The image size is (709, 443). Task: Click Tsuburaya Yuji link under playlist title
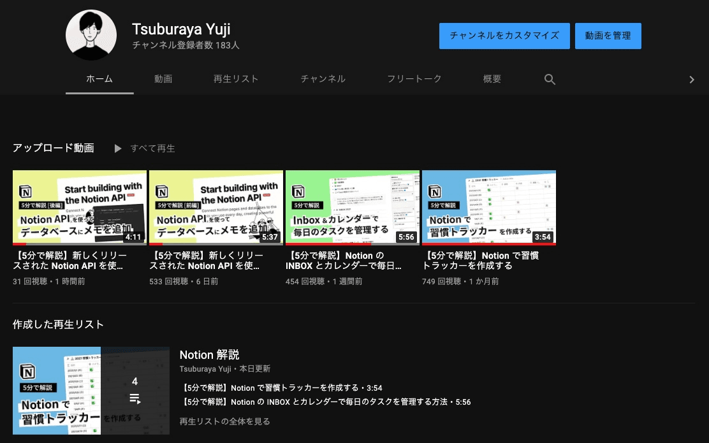205,369
